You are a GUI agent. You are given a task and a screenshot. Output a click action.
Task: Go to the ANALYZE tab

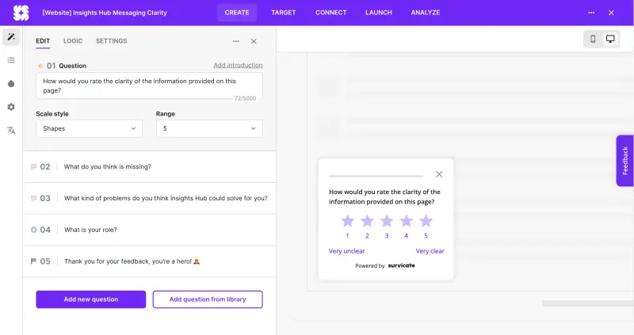click(426, 13)
